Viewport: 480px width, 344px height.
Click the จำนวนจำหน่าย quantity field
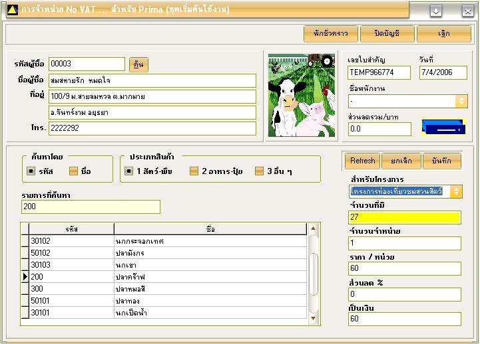(x=403, y=244)
